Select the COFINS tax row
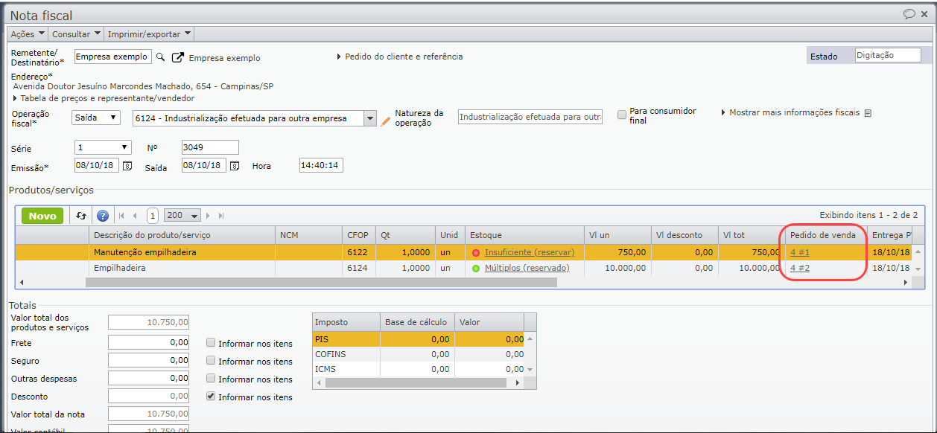 click(x=418, y=354)
